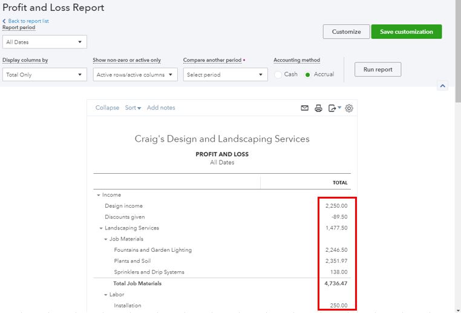Click the Report period label

(x=19, y=27)
